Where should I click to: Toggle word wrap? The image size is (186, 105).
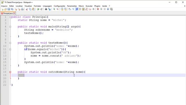(x=70, y=9)
